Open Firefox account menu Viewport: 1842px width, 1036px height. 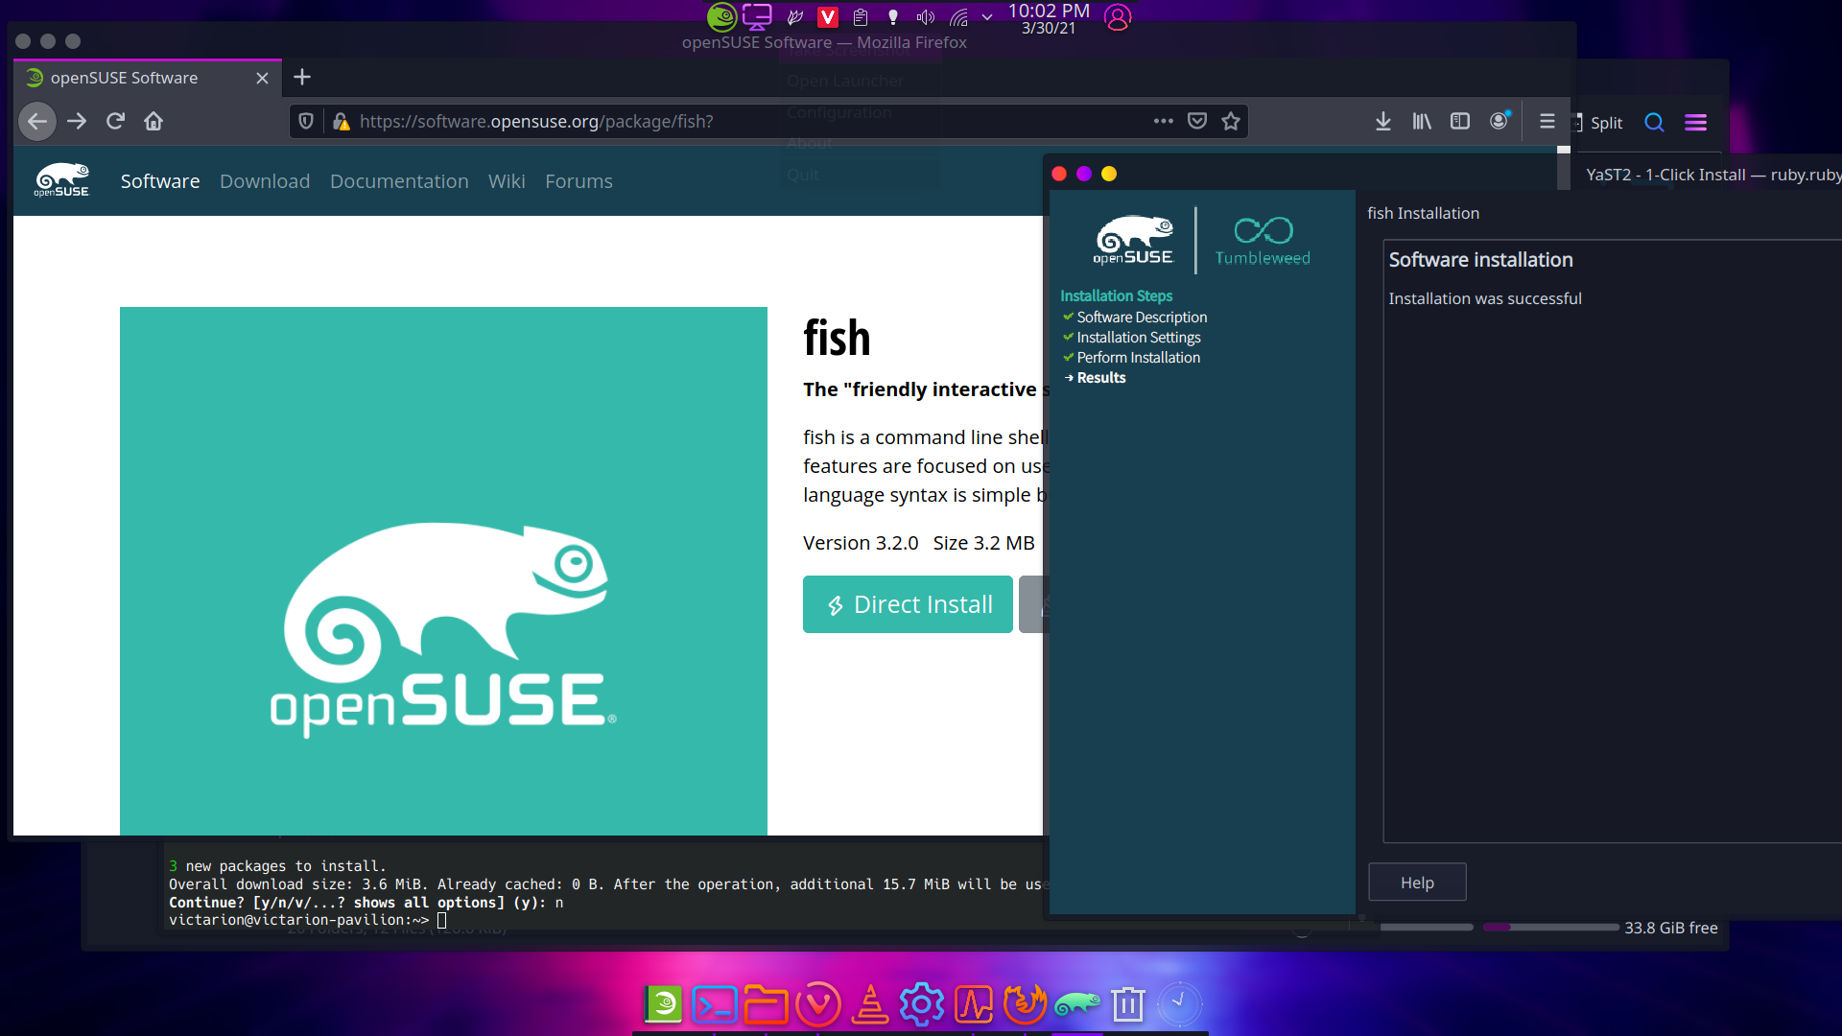1500,121
